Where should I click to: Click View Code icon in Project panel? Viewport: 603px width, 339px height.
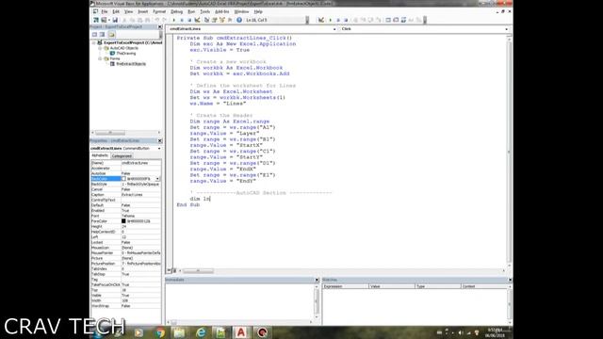tap(94, 35)
